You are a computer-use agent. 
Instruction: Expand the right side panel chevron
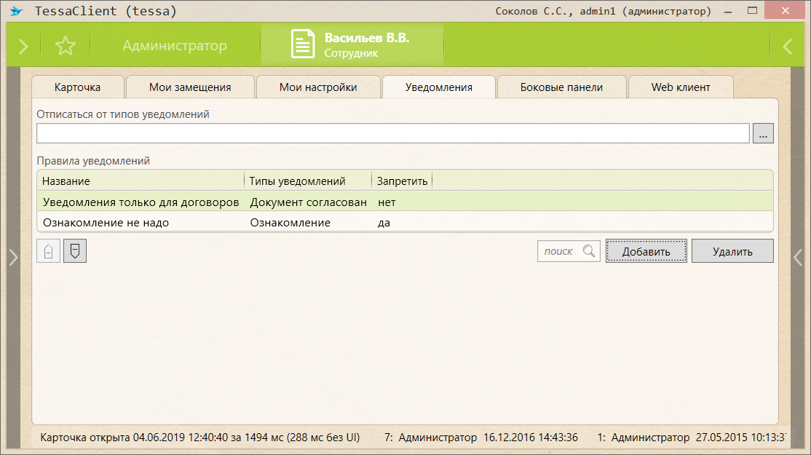coord(798,257)
